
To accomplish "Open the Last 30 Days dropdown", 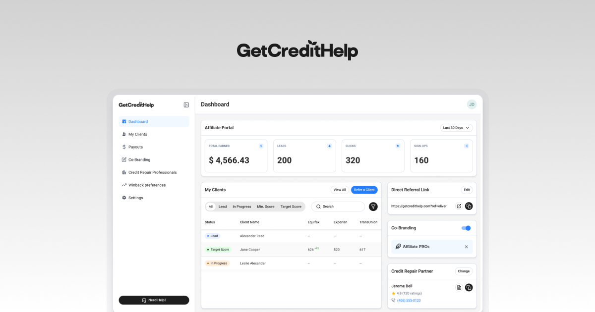I will point(456,127).
